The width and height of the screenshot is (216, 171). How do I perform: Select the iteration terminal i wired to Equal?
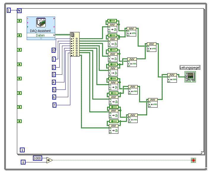(23, 162)
